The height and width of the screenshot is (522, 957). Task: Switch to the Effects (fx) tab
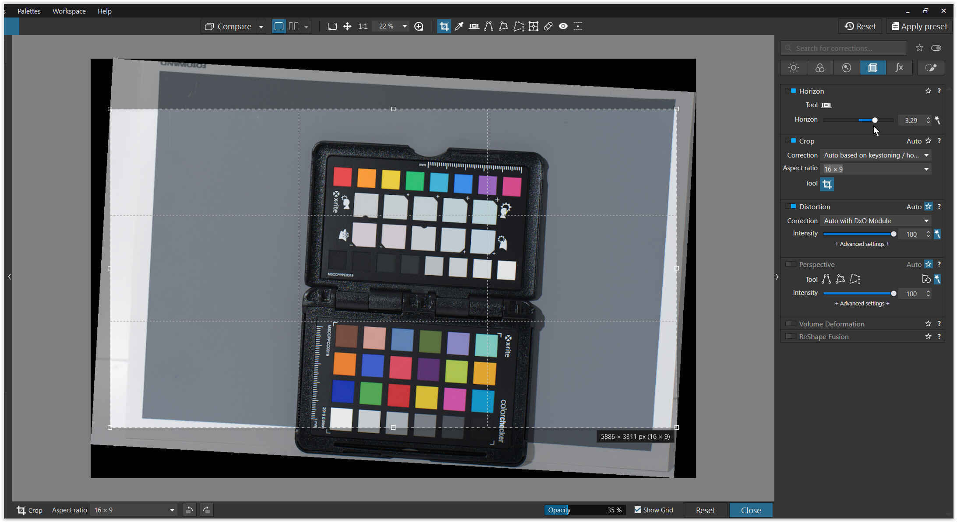(899, 68)
